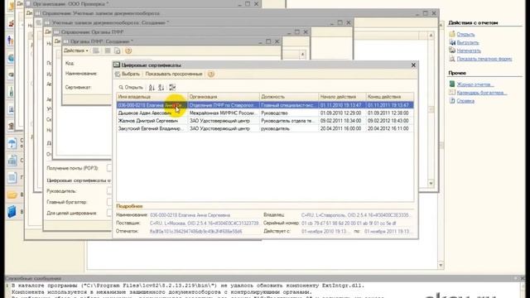
Task: Click the Начало действия column header
Action: (x=342, y=97)
